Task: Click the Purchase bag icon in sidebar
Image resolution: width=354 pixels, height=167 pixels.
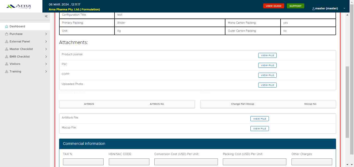Action: click(7, 34)
